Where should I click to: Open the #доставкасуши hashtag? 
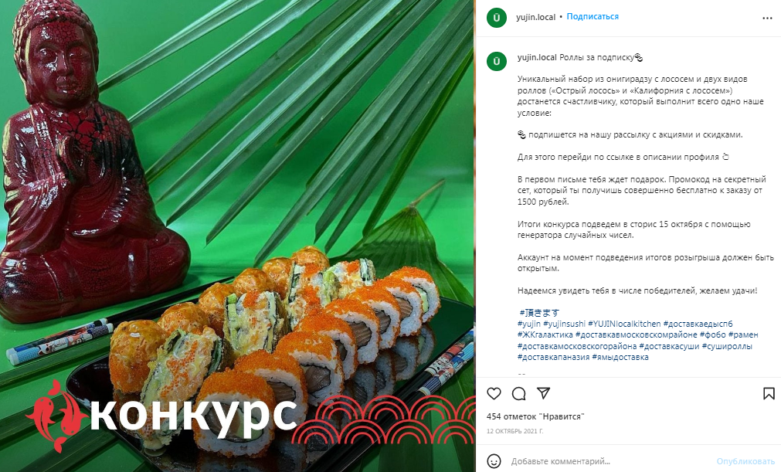pyautogui.click(x=669, y=346)
